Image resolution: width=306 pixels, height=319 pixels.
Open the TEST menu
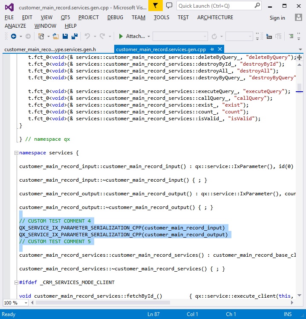click(183, 17)
